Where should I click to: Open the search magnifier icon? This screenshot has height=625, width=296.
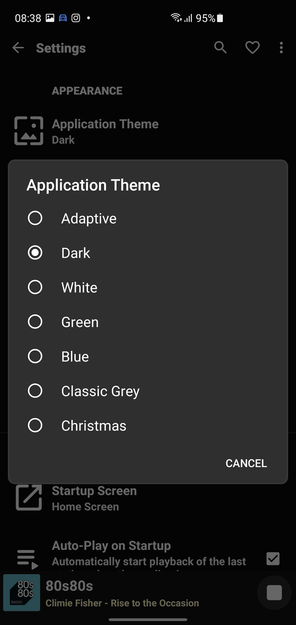[220, 48]
